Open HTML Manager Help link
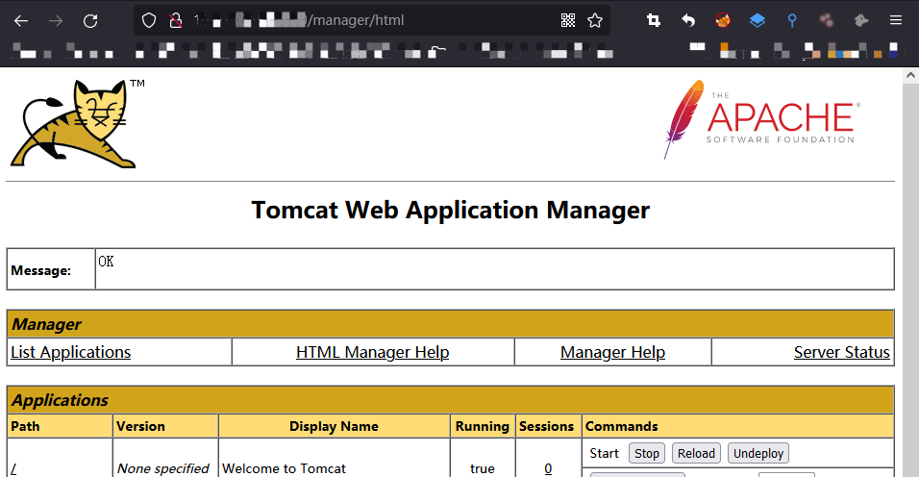The image size is (919, 477). (373, 352)
